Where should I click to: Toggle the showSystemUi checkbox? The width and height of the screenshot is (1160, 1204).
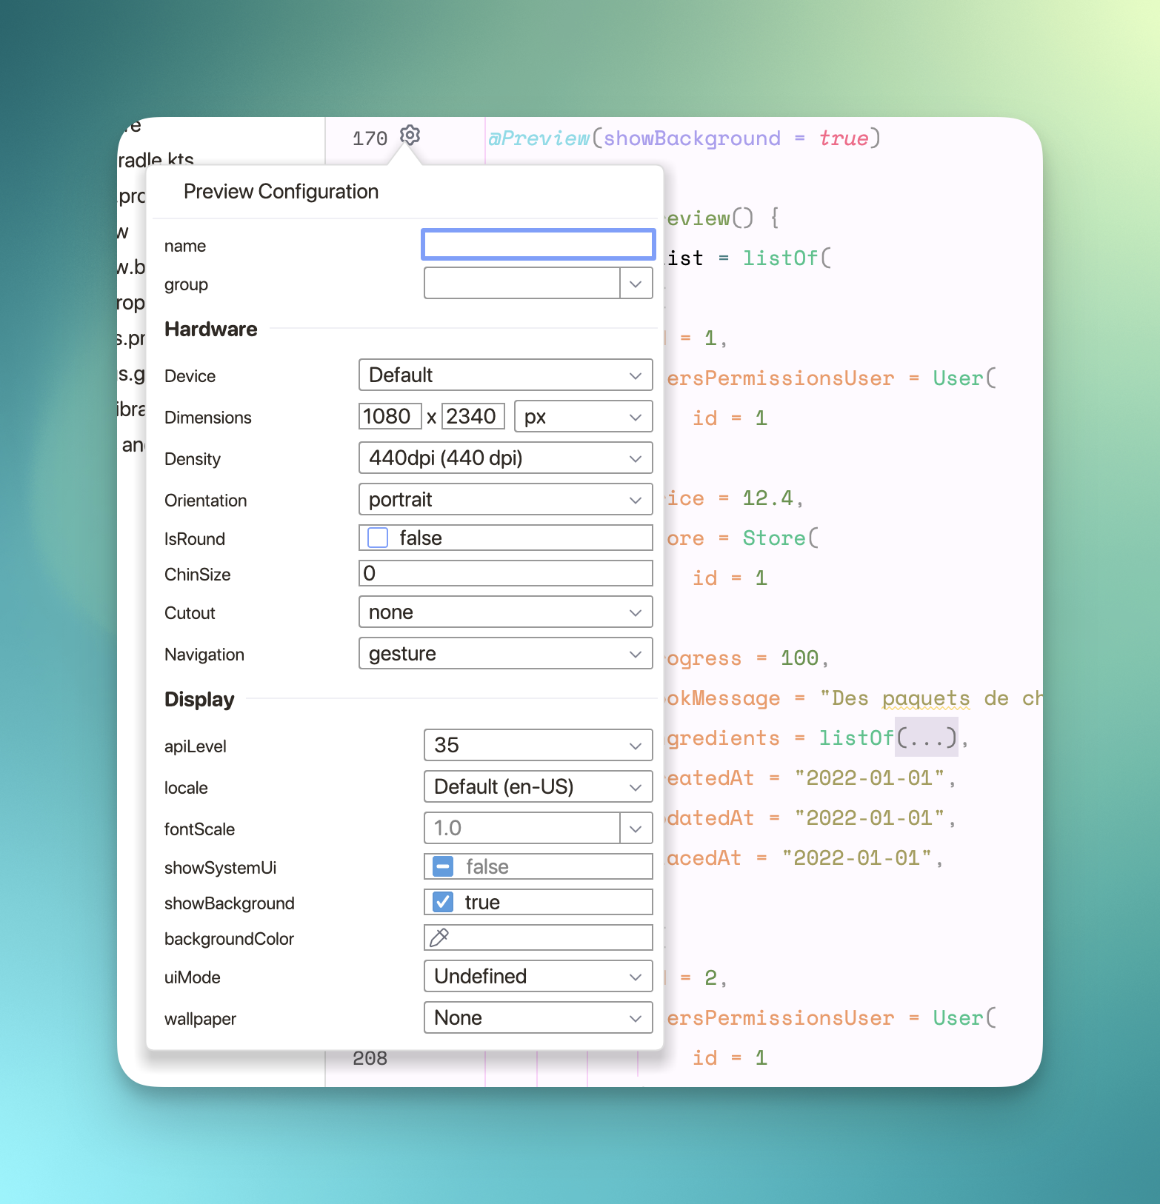(x=443, y=866)
